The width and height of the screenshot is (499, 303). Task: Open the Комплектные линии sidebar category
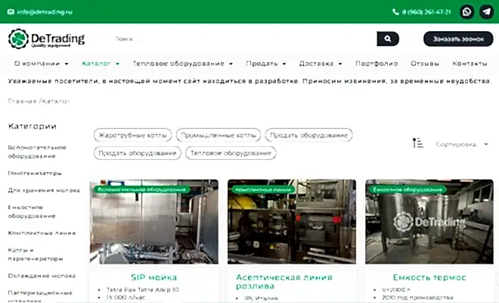42,233
